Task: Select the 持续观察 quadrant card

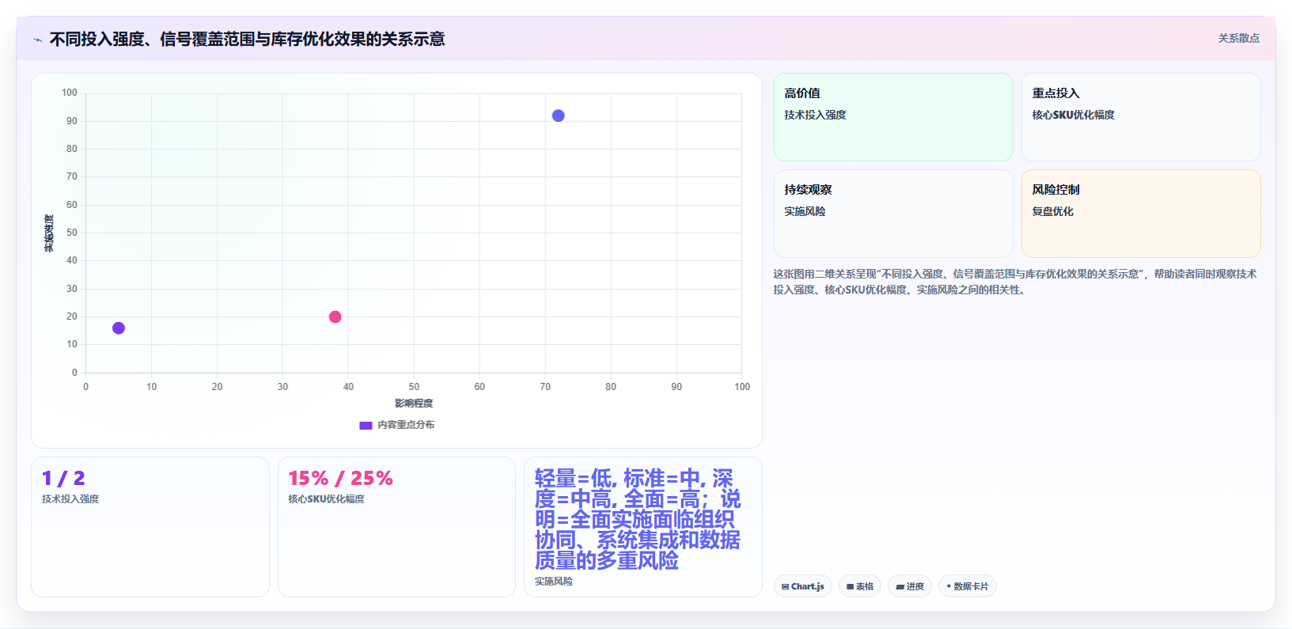Action: (x=893, y=214)
